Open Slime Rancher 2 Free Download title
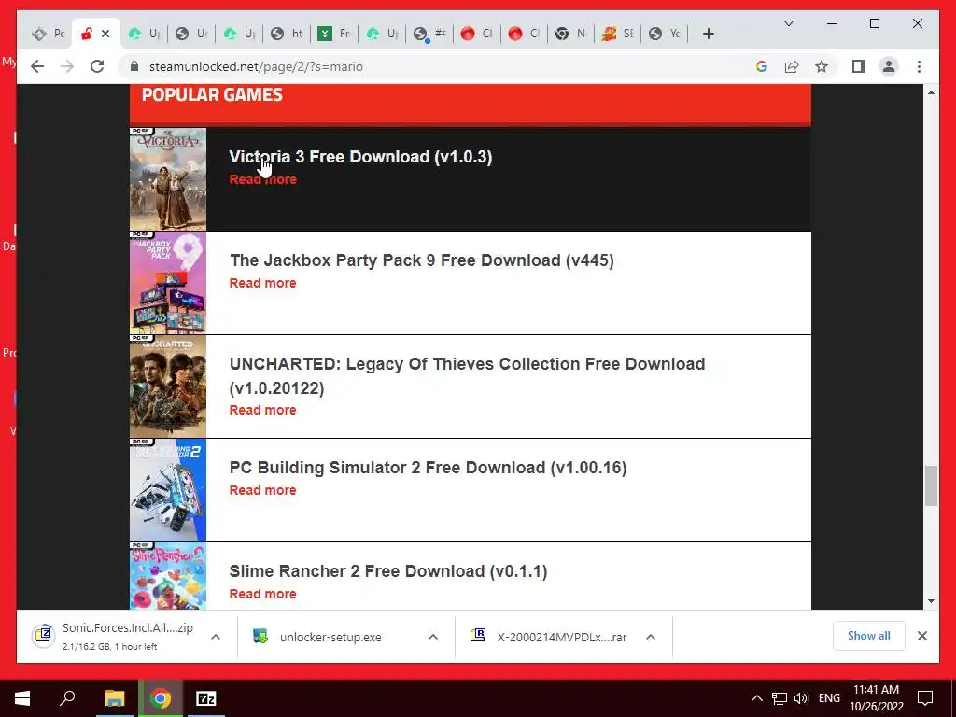Viewport: 956px width, 717px height. point(387,571)
